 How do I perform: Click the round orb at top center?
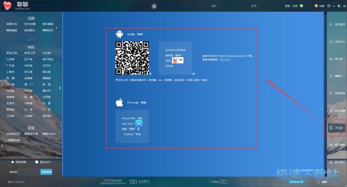pos(154,6)
